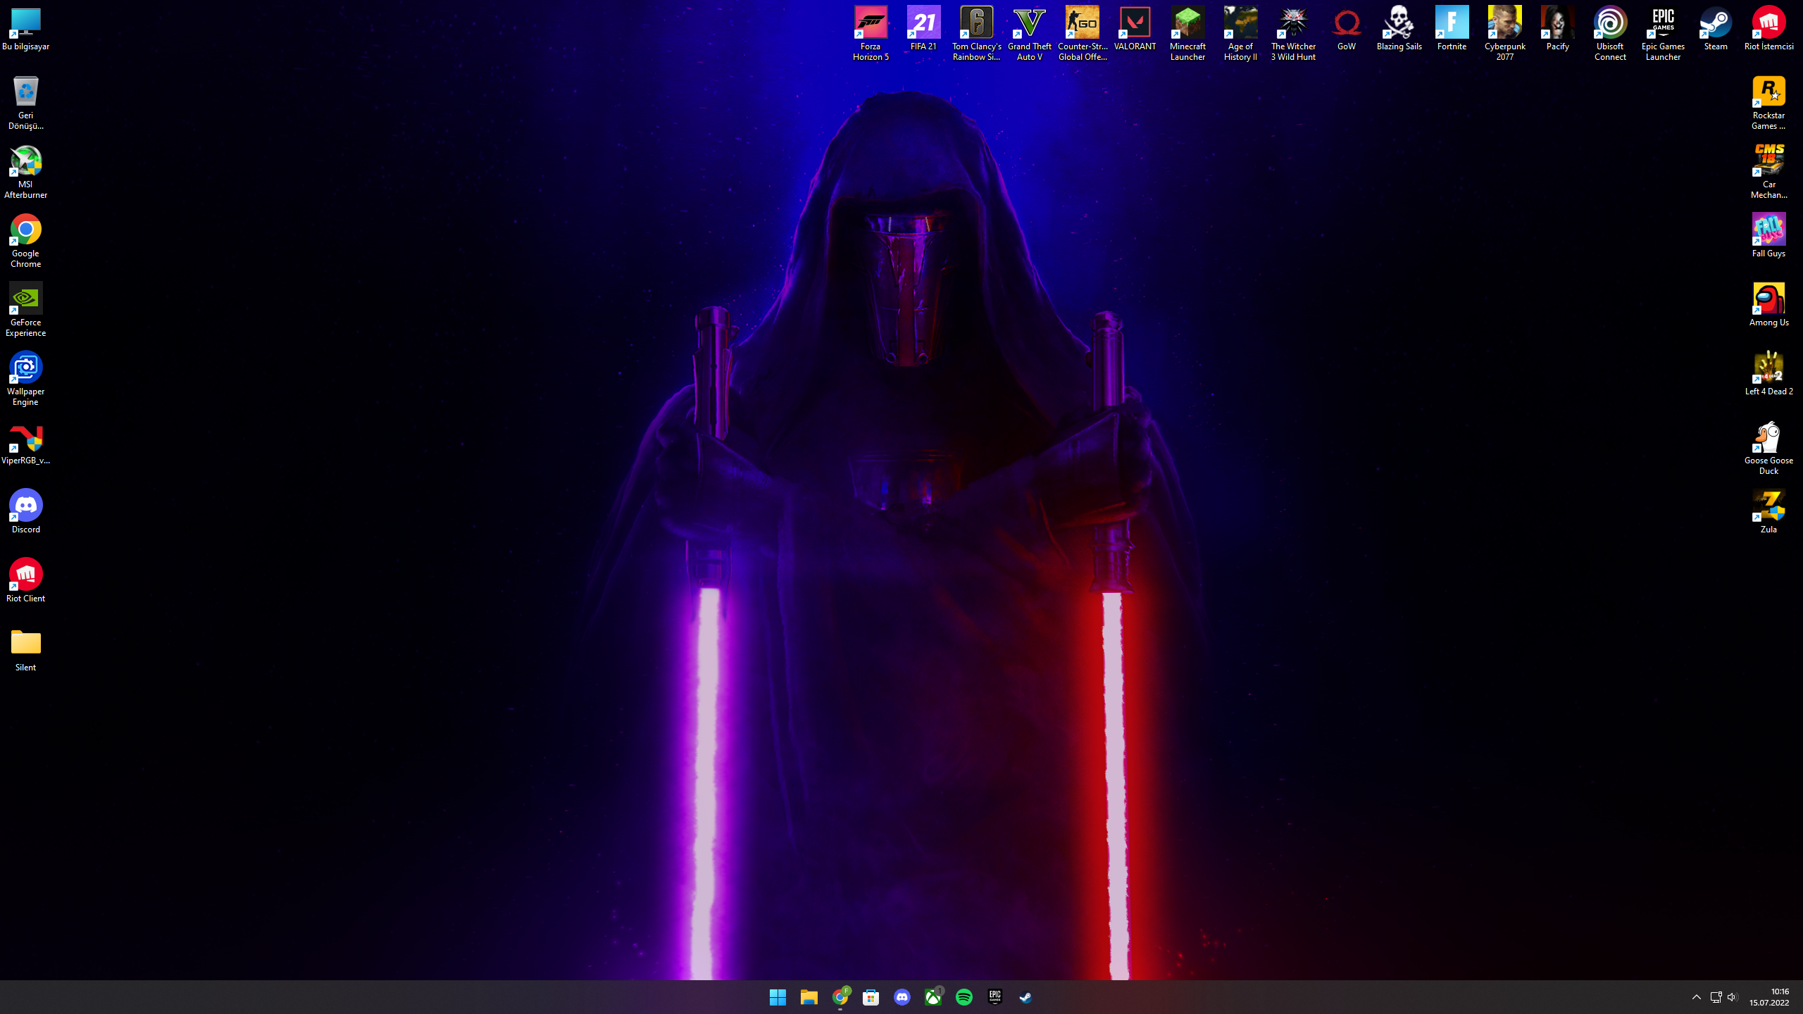Open the Geri Dönüşüm recycle bin icon
Screen dimensions: 1803x1014
25,104
